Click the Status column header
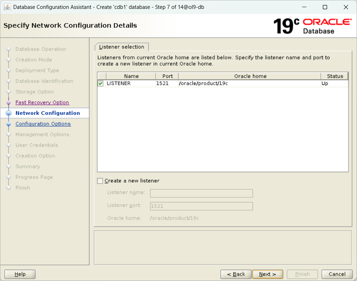The width and height of the screenshot is (357, 281). coord(335,76)
